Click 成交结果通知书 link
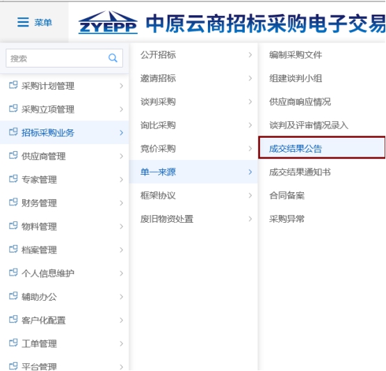Screen dimensions: 386x371 (x=300, y=172)
